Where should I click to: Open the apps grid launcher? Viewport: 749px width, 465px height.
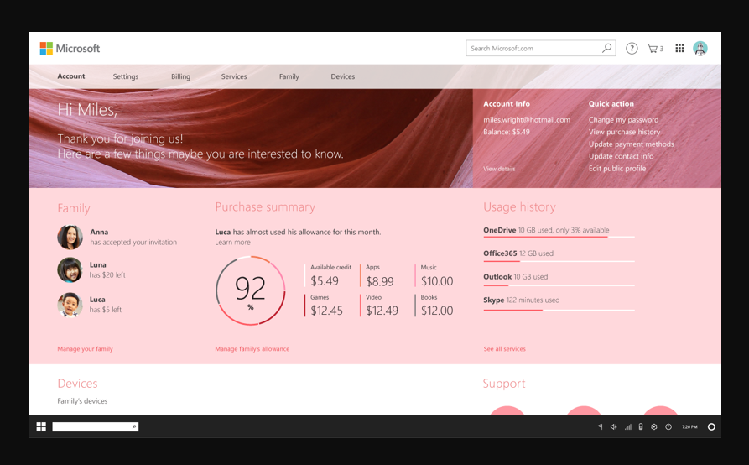point(679,49)
